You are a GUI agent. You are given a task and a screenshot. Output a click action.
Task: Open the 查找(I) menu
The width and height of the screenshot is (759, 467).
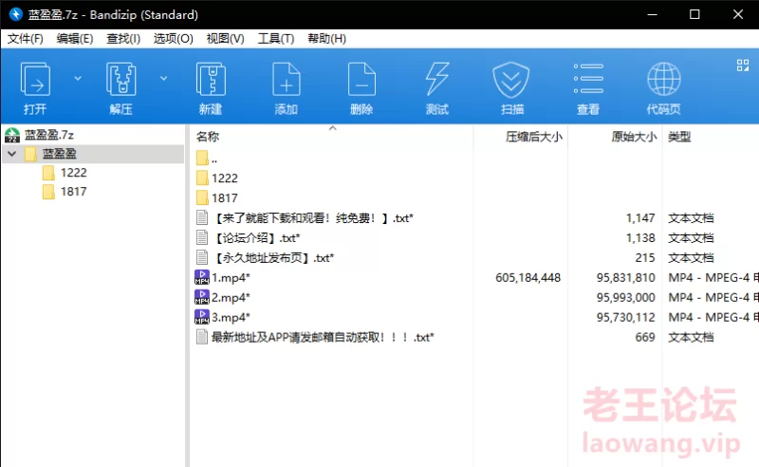click(x=123, y=39)
